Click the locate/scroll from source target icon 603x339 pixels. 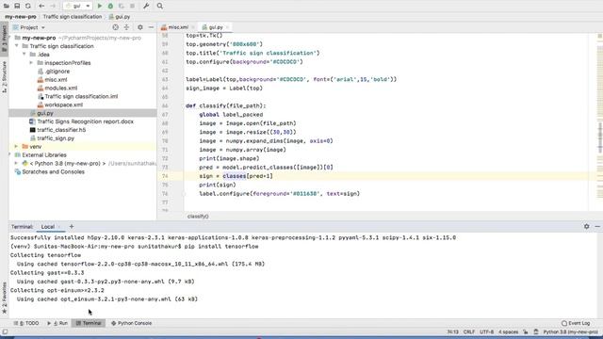pyautogui.click(x=115, y=27)
